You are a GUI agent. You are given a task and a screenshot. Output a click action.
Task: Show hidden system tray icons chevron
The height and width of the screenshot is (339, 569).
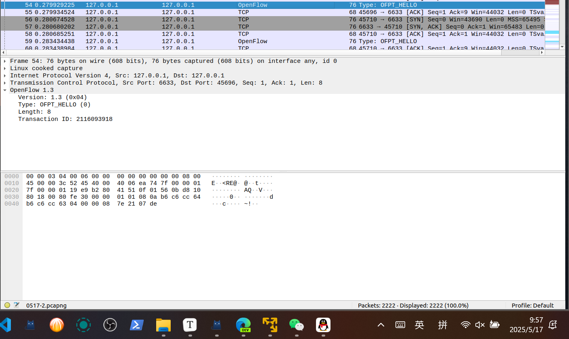click(x=381, y=325)
